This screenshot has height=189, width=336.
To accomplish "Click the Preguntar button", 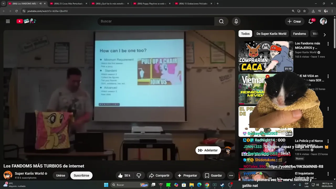I will (187, 175).
